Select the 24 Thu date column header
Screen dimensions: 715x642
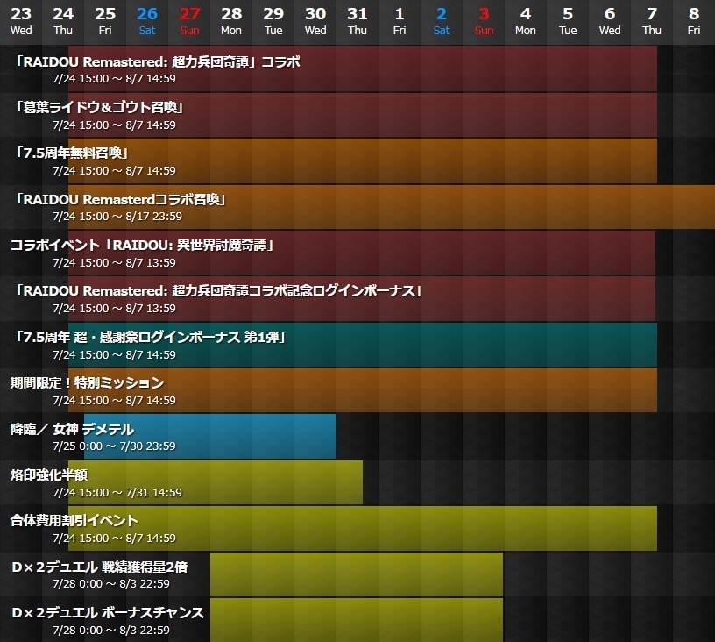63,22
